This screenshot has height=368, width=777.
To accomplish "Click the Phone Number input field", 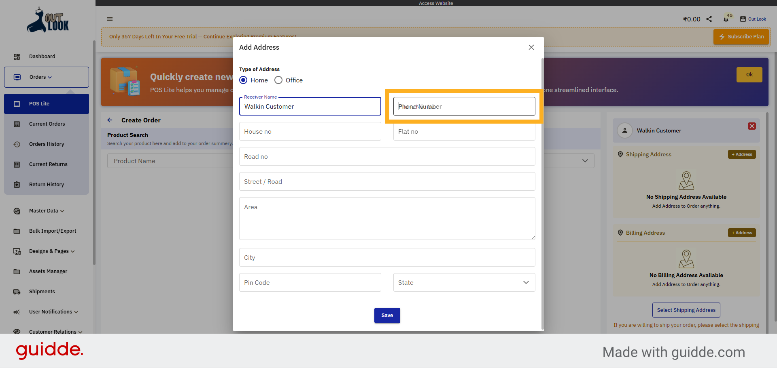I will pos(464,106).
